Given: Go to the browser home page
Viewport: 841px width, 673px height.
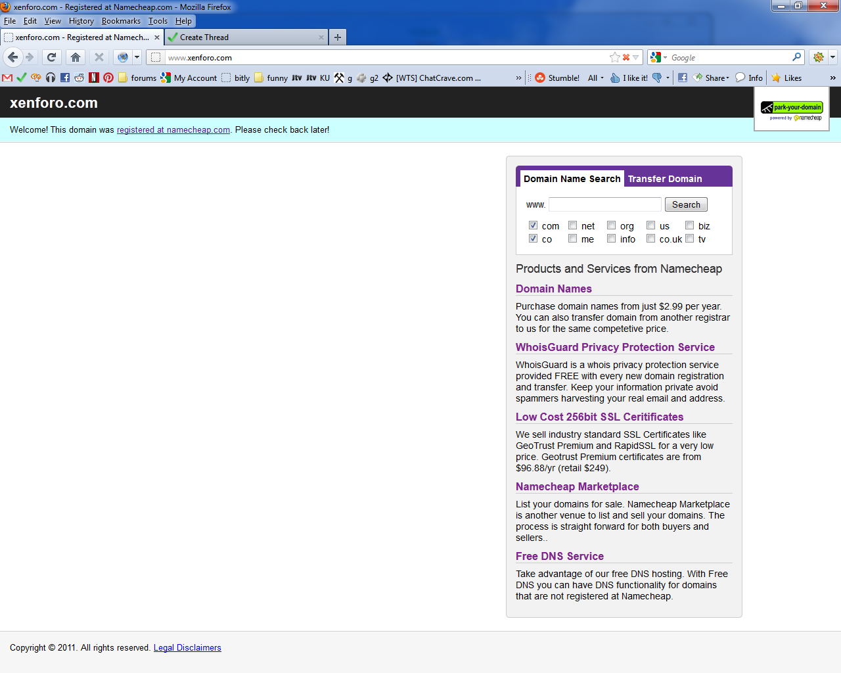Looking at the screenshot, I should pos(76,57).
